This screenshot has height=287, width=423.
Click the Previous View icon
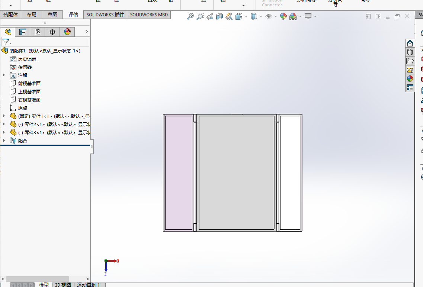point(210,16)
